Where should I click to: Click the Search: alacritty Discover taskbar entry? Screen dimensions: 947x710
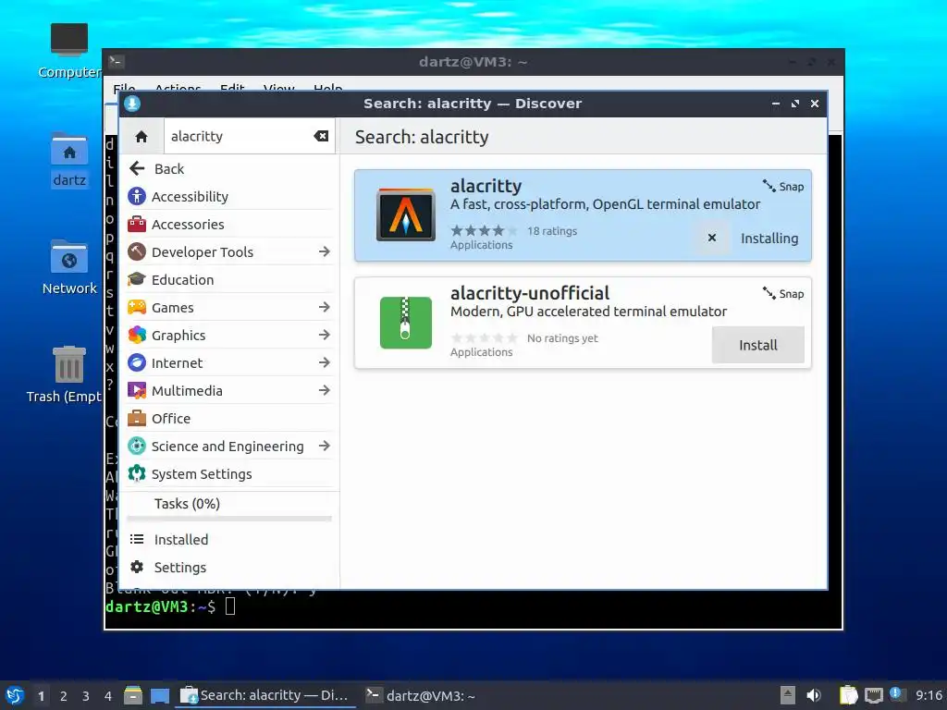[264, 695]
